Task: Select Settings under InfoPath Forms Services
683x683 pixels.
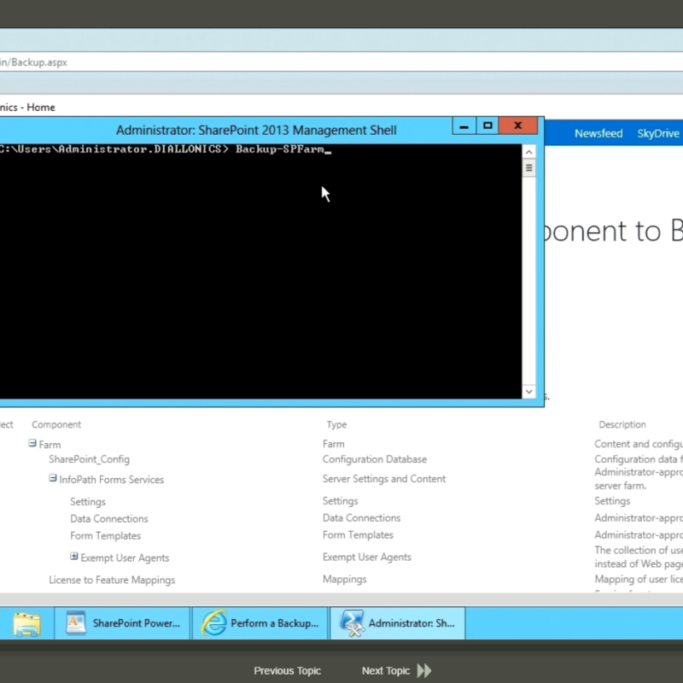Action: [88, 502]
